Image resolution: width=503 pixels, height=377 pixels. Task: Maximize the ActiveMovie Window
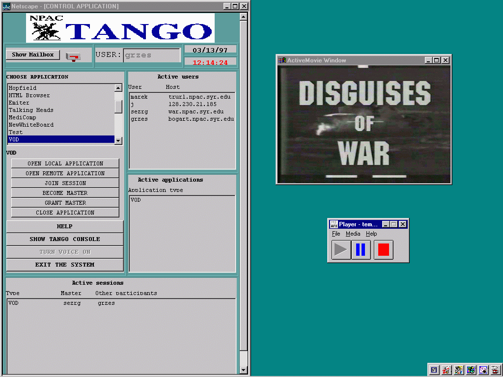437,60
